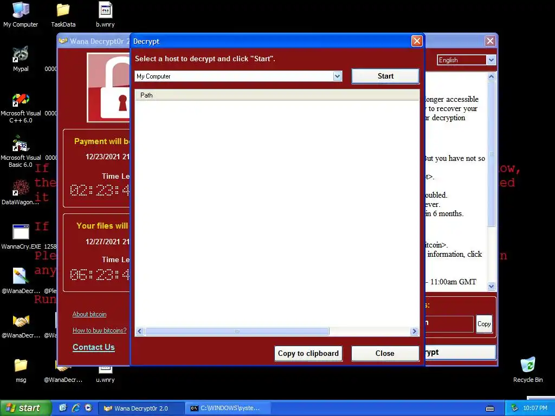The width and height of the screenshot is (555, 416).
Task: Select the @WanaDecr bitmap image icon
Action: [21, 281]
